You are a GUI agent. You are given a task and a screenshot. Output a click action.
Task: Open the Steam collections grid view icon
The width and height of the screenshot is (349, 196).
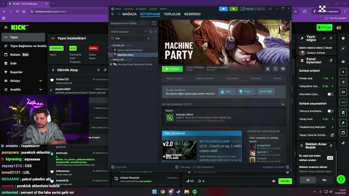(154, 23)
